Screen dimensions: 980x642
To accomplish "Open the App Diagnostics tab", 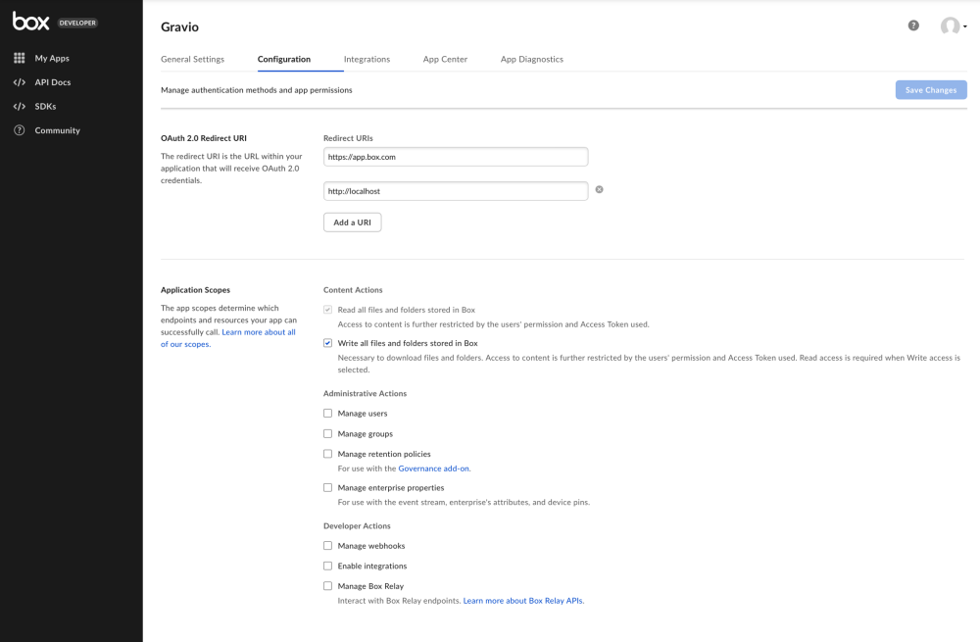I will click(x=531, y=59).
